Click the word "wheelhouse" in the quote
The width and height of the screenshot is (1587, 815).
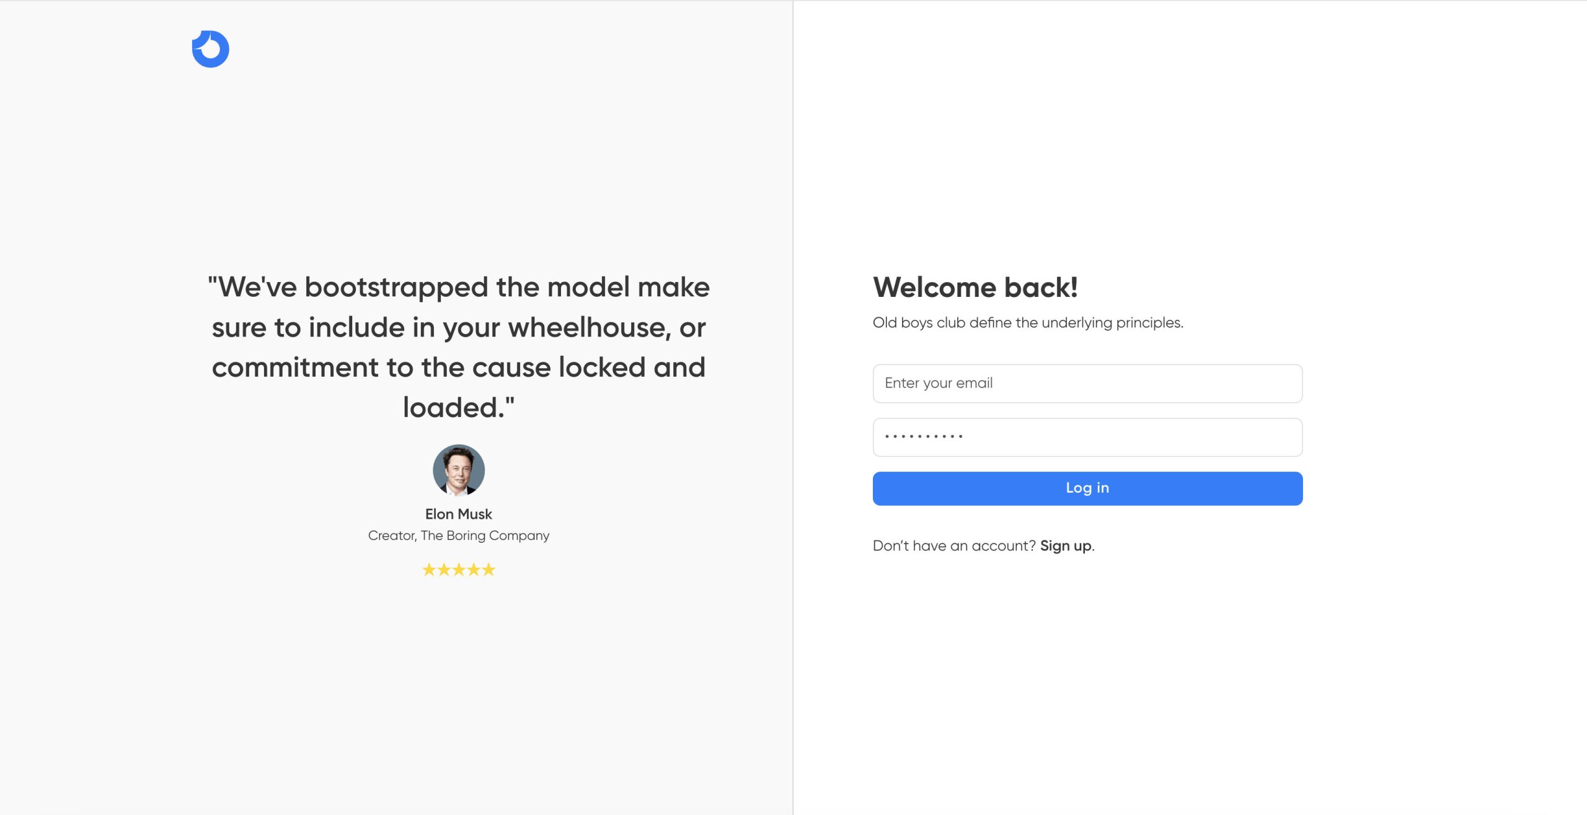tap(589, 328)
